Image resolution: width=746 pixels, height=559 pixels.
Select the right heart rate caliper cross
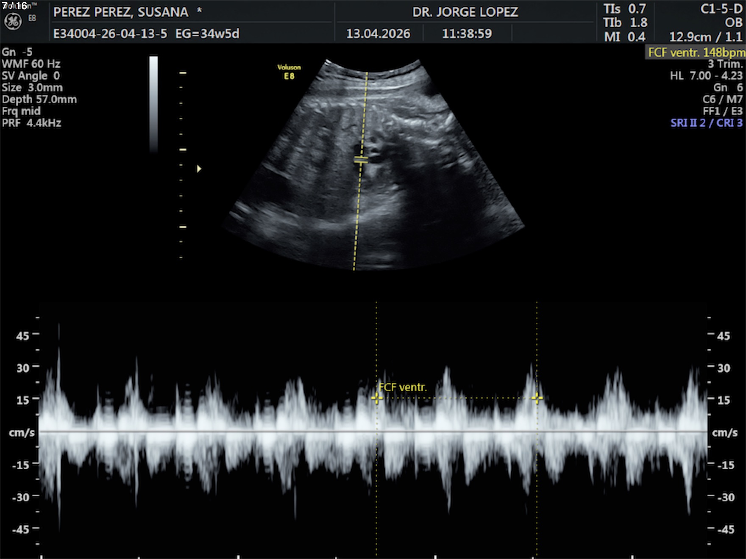[x=537, y=398]
